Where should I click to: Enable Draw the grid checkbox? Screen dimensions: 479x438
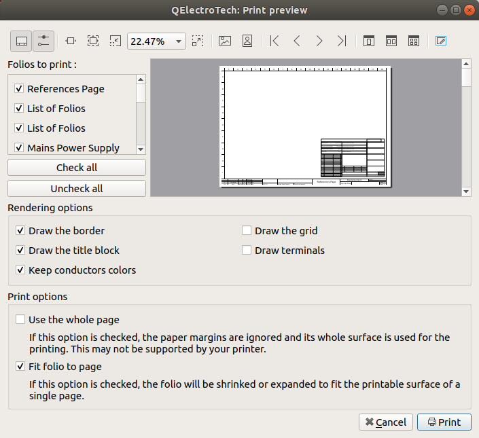[x=247, y=230]
